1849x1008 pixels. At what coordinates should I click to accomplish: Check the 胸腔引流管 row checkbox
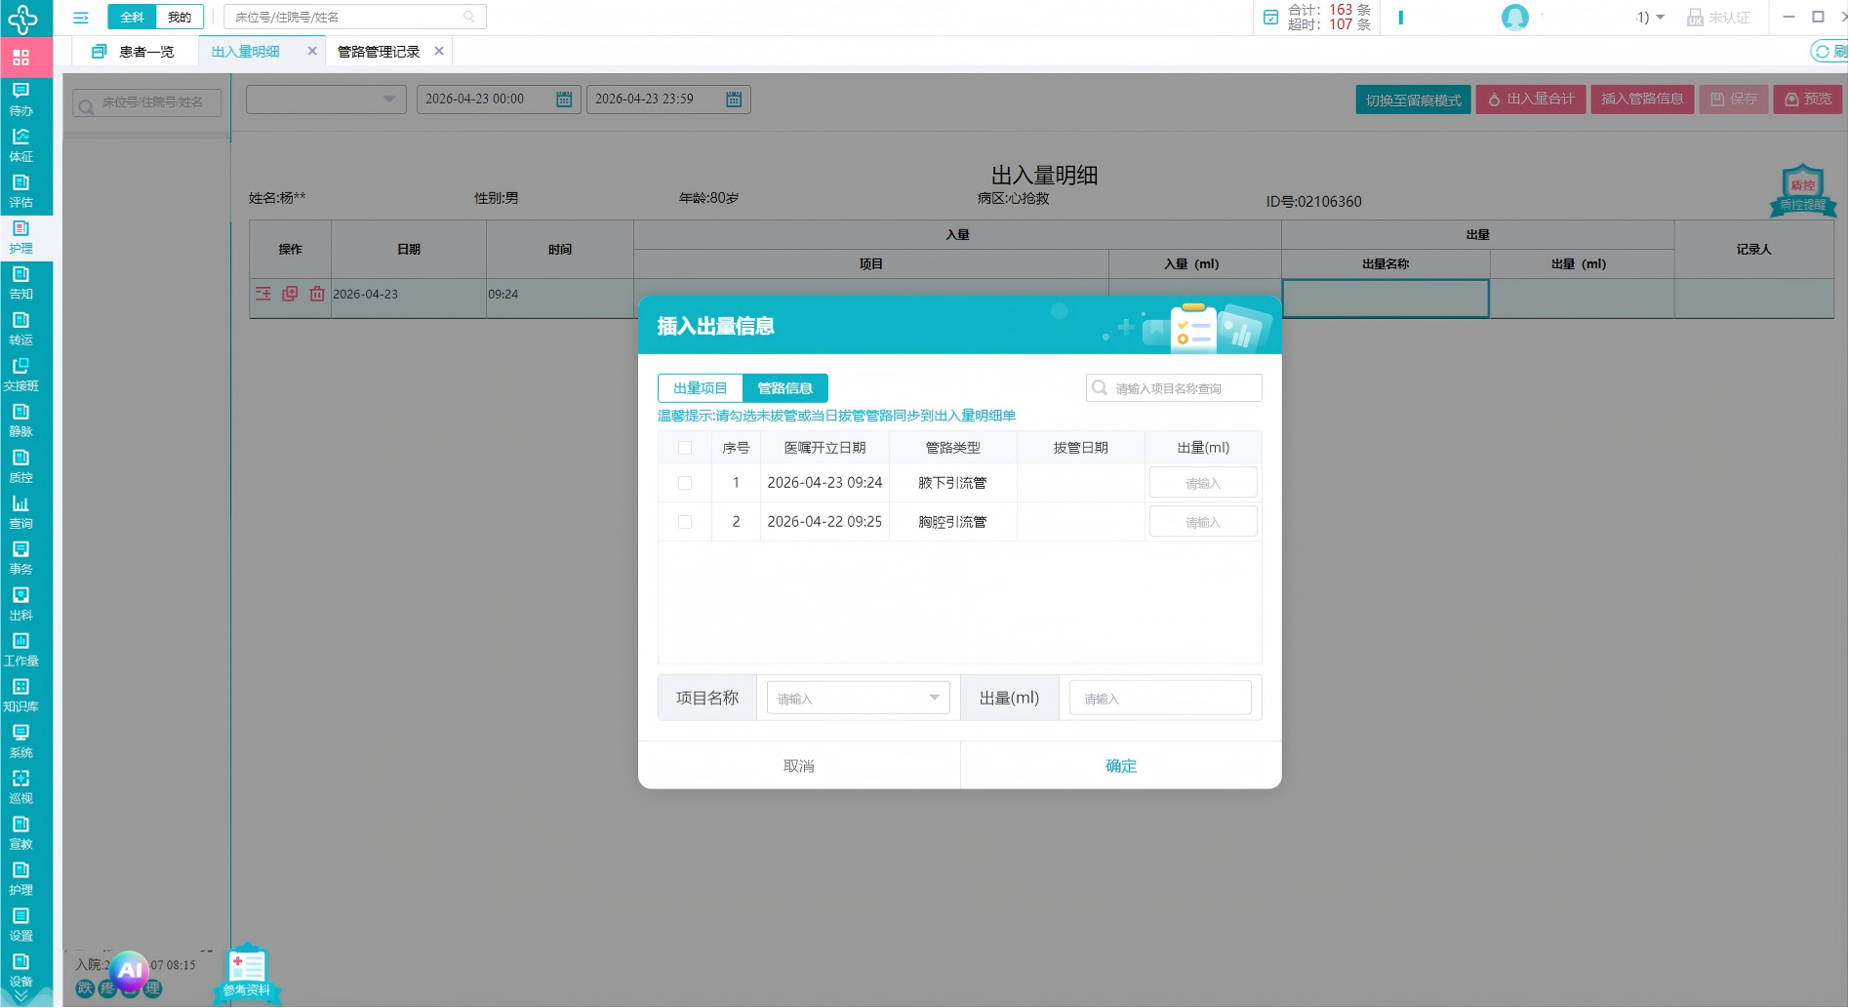[x=685, y=522]
